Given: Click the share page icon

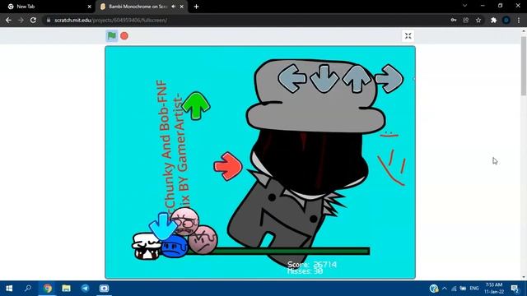Looking at the screenshot, I should (x=466, y=20).
